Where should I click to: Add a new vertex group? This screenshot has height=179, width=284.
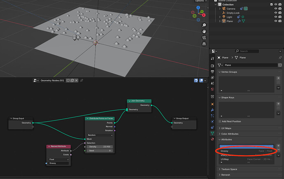click(278, 78)
